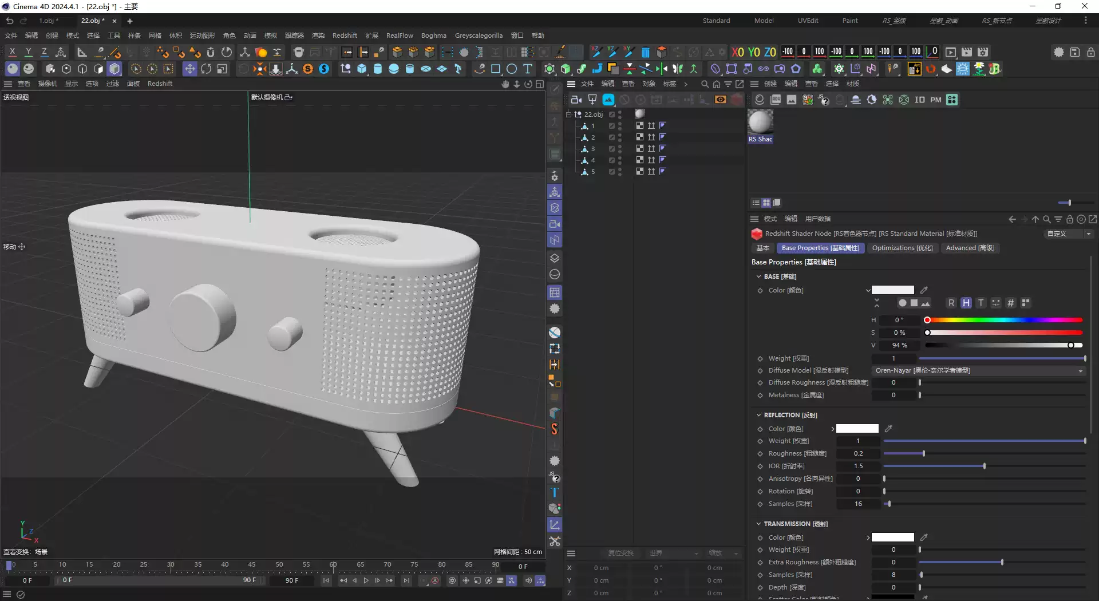Image resolution: width=1099 pixels, height=601 pixels.
Task: Collapse the TRANSMISSION section
Action: (759, 523)
